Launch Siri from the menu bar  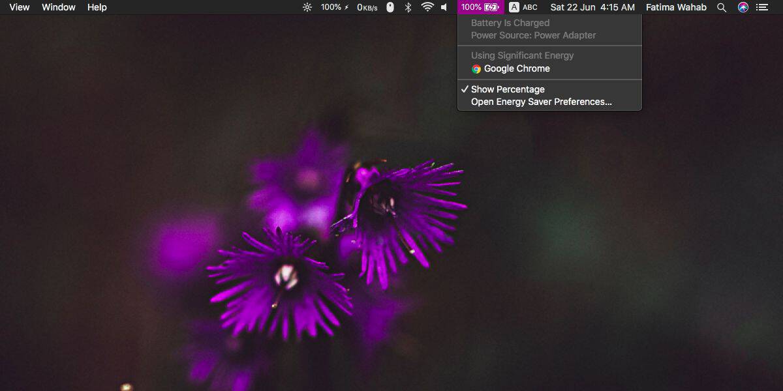click(743, 7)
